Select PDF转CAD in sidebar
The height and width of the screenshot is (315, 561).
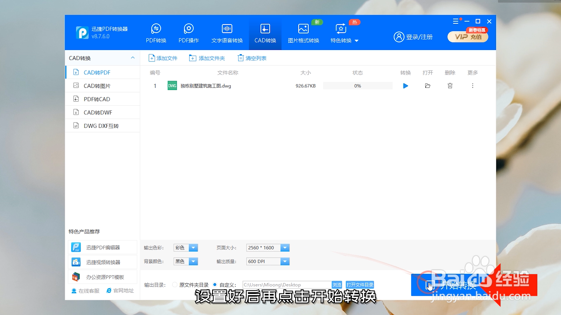point(103,99)
